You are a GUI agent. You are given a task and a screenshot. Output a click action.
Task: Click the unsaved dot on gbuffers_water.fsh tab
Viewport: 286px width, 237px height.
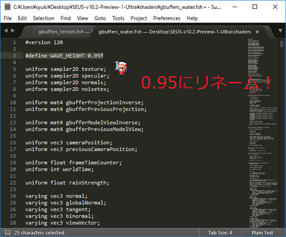pos(257,32)
